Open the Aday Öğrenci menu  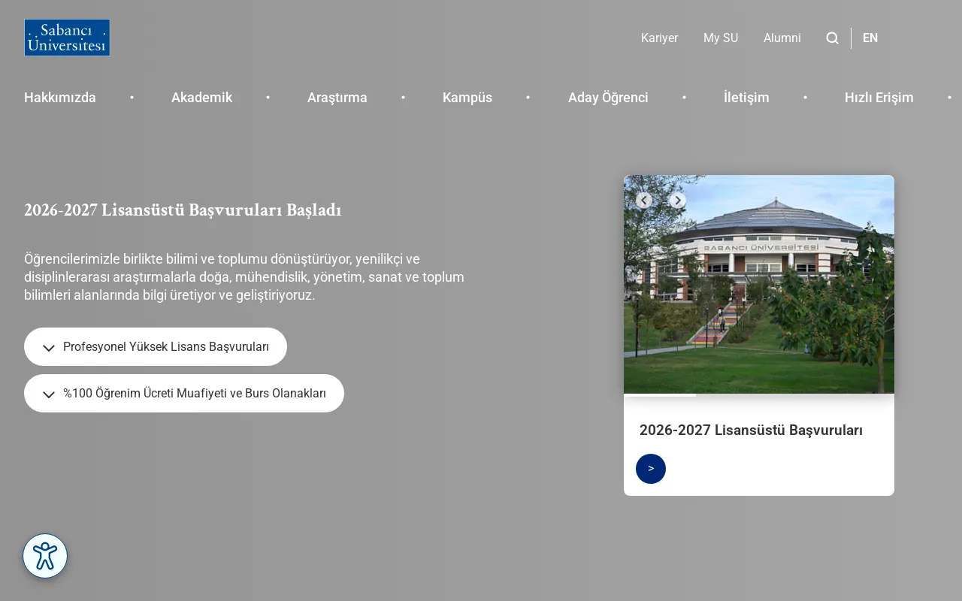coord(608,98)
